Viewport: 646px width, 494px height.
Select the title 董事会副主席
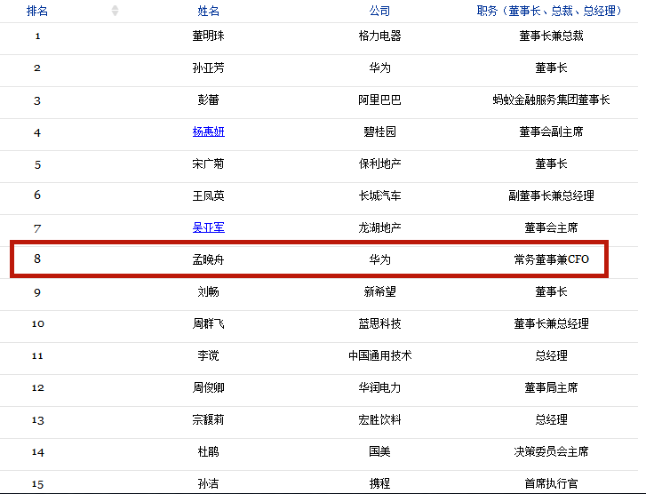(x=551, y=131)
